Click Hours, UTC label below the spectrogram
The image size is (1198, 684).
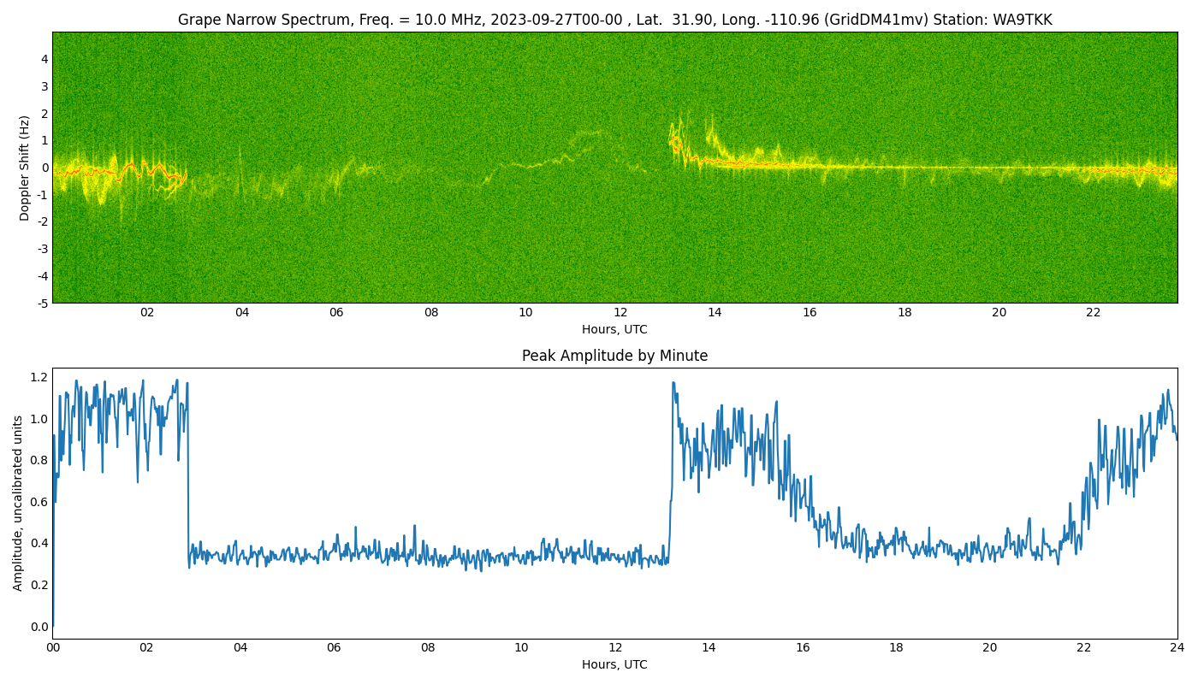coord(614,329)
